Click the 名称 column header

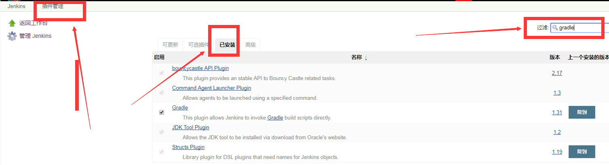356,58
